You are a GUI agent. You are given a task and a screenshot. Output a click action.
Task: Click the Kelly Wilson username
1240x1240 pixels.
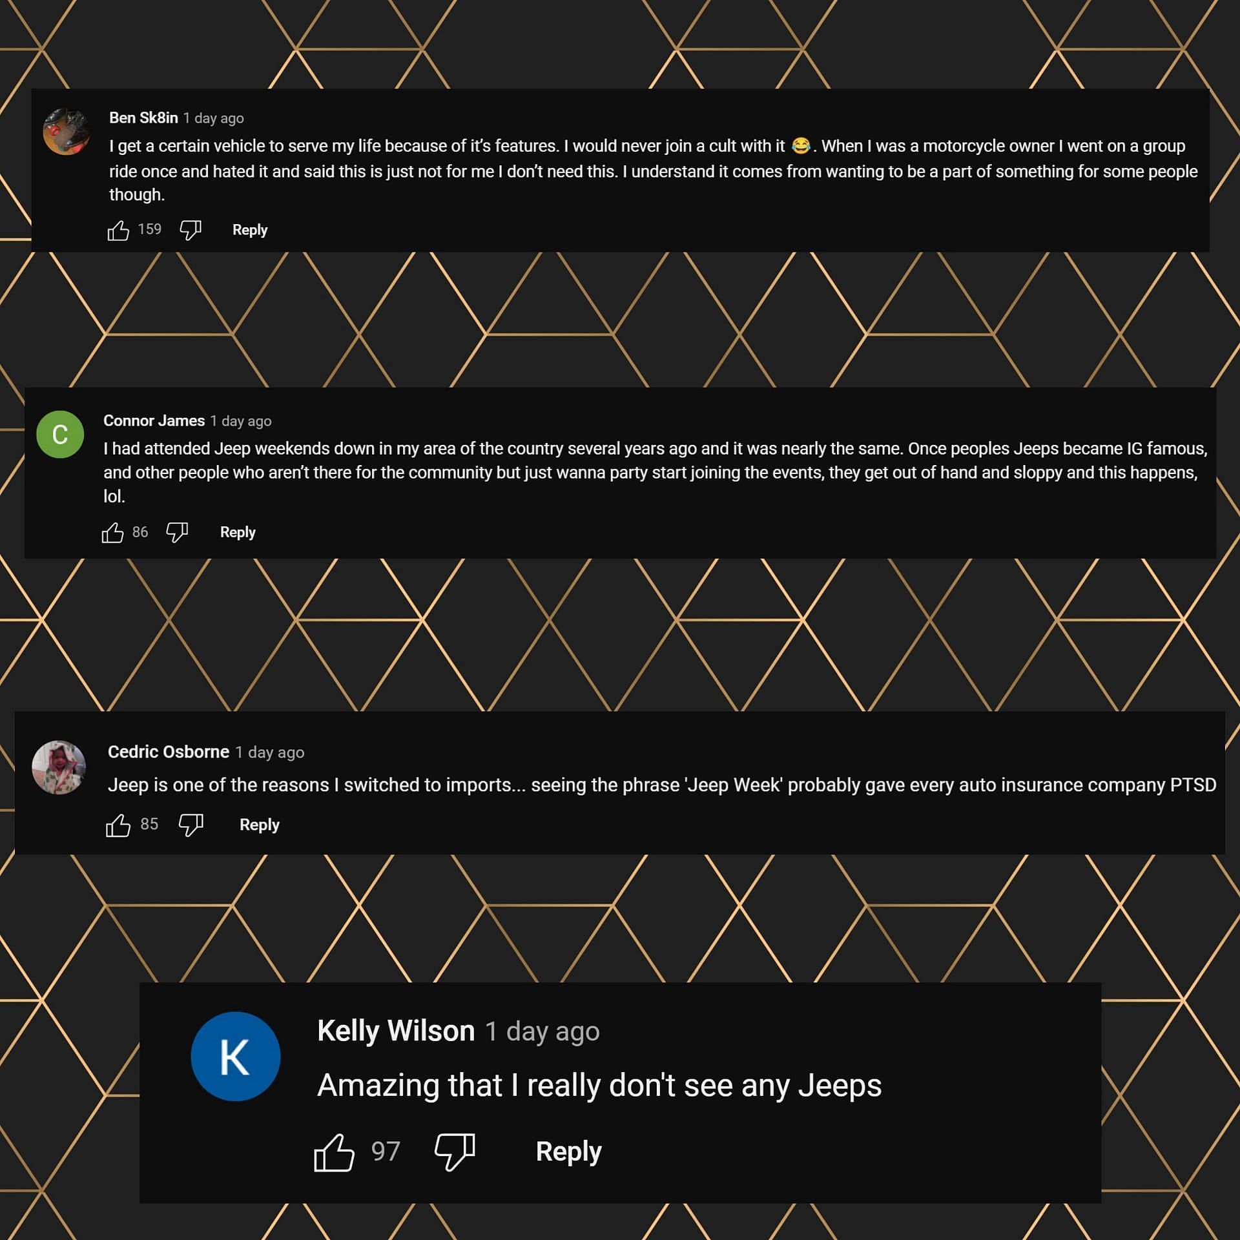(x=396, y=1031)
